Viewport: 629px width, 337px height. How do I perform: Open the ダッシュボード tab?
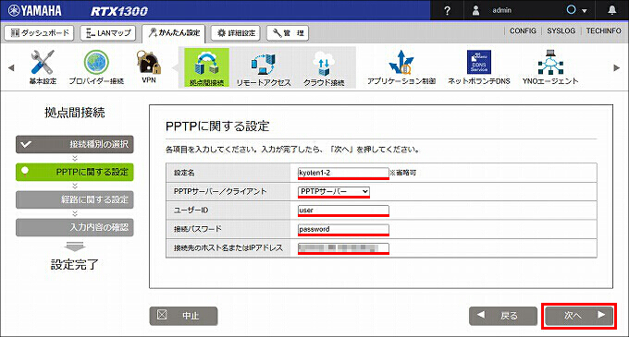[x=39, y=33]
